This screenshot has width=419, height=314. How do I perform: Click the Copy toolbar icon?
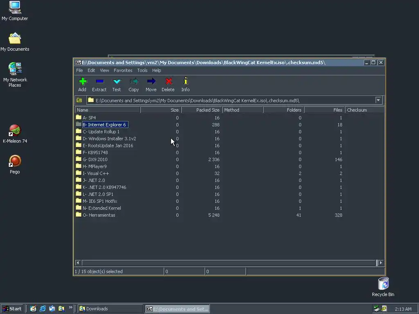point(134,81)
